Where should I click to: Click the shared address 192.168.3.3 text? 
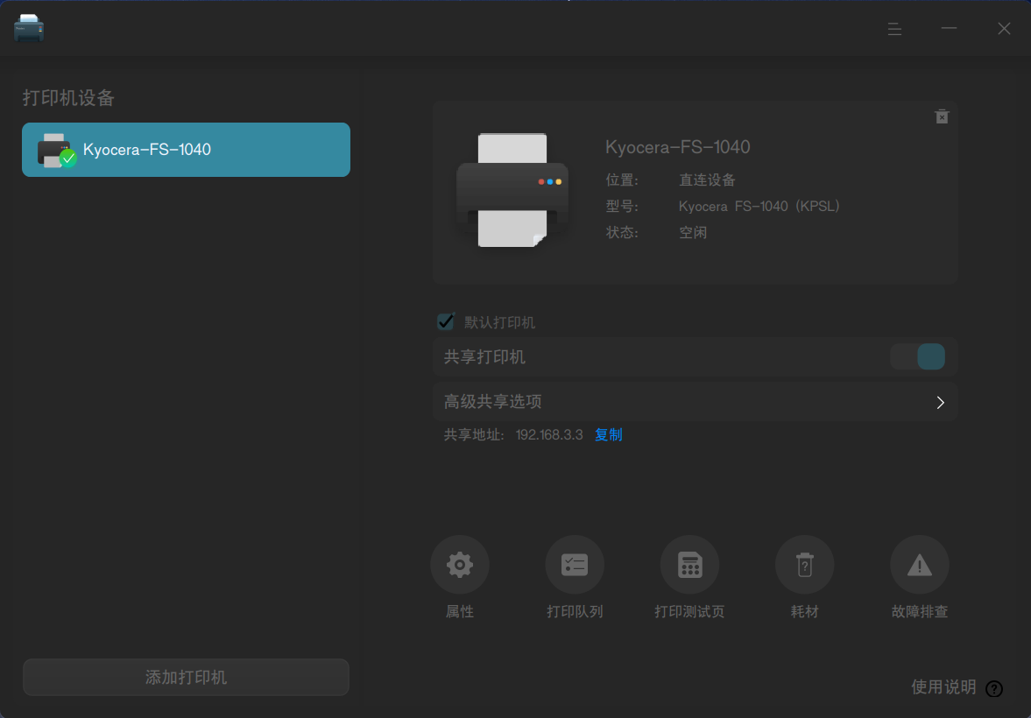coord(549,434)
